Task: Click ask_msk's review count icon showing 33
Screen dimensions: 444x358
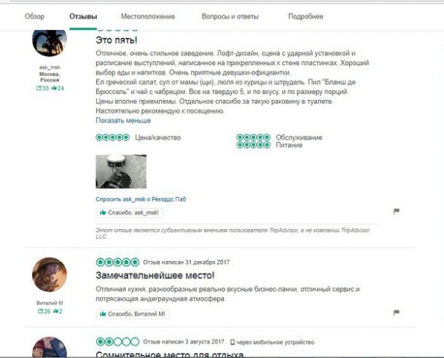Action: point(39,88)
